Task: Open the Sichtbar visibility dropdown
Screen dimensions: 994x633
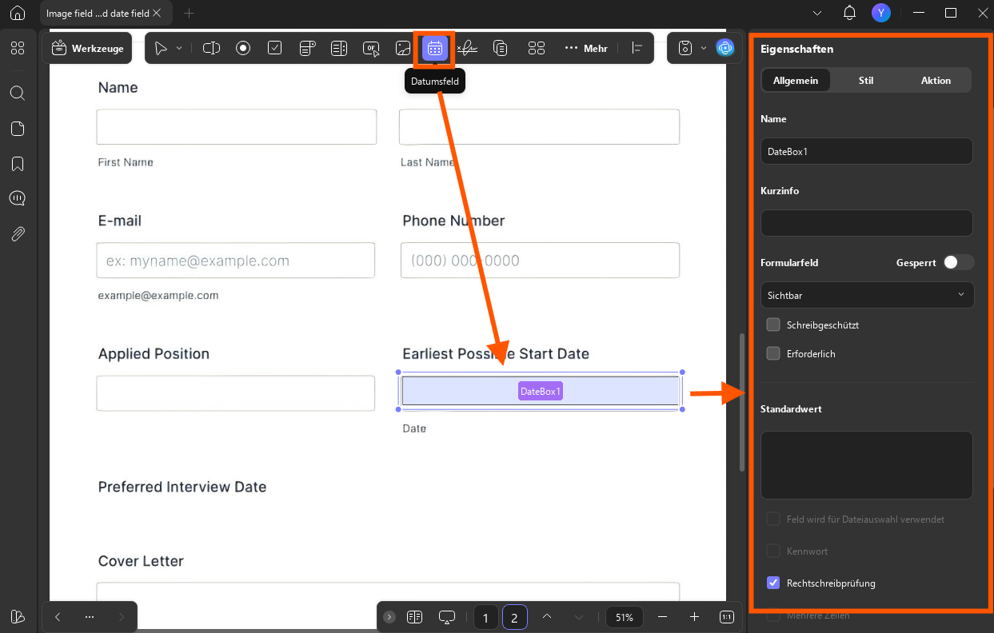Action: point(867,295)
